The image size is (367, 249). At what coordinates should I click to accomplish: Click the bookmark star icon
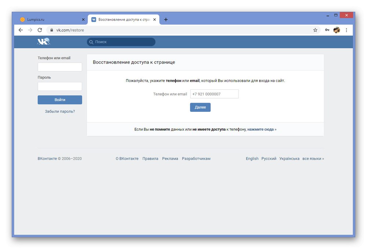(x=315, y=30)
